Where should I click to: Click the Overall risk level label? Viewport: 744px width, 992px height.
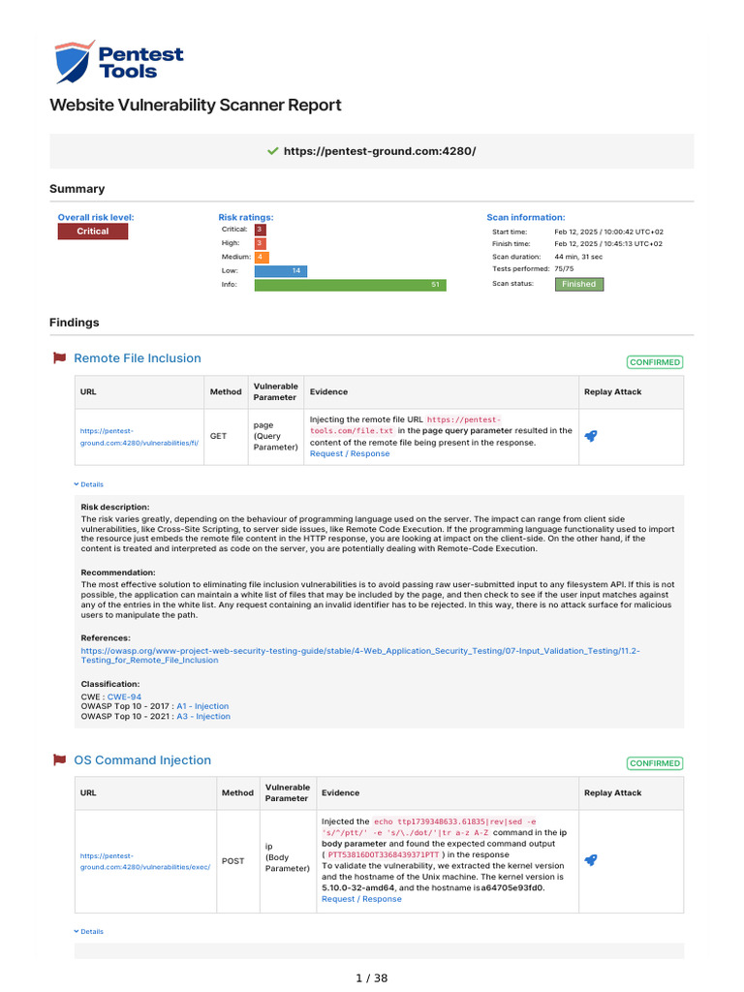coord(96,218)
